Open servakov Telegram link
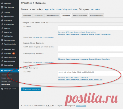This screenshot has width=123, height=109. click(x=96, y=9)
